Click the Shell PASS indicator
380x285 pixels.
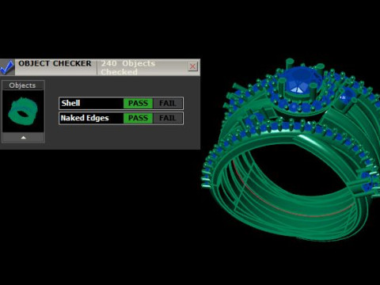[138, 103]
